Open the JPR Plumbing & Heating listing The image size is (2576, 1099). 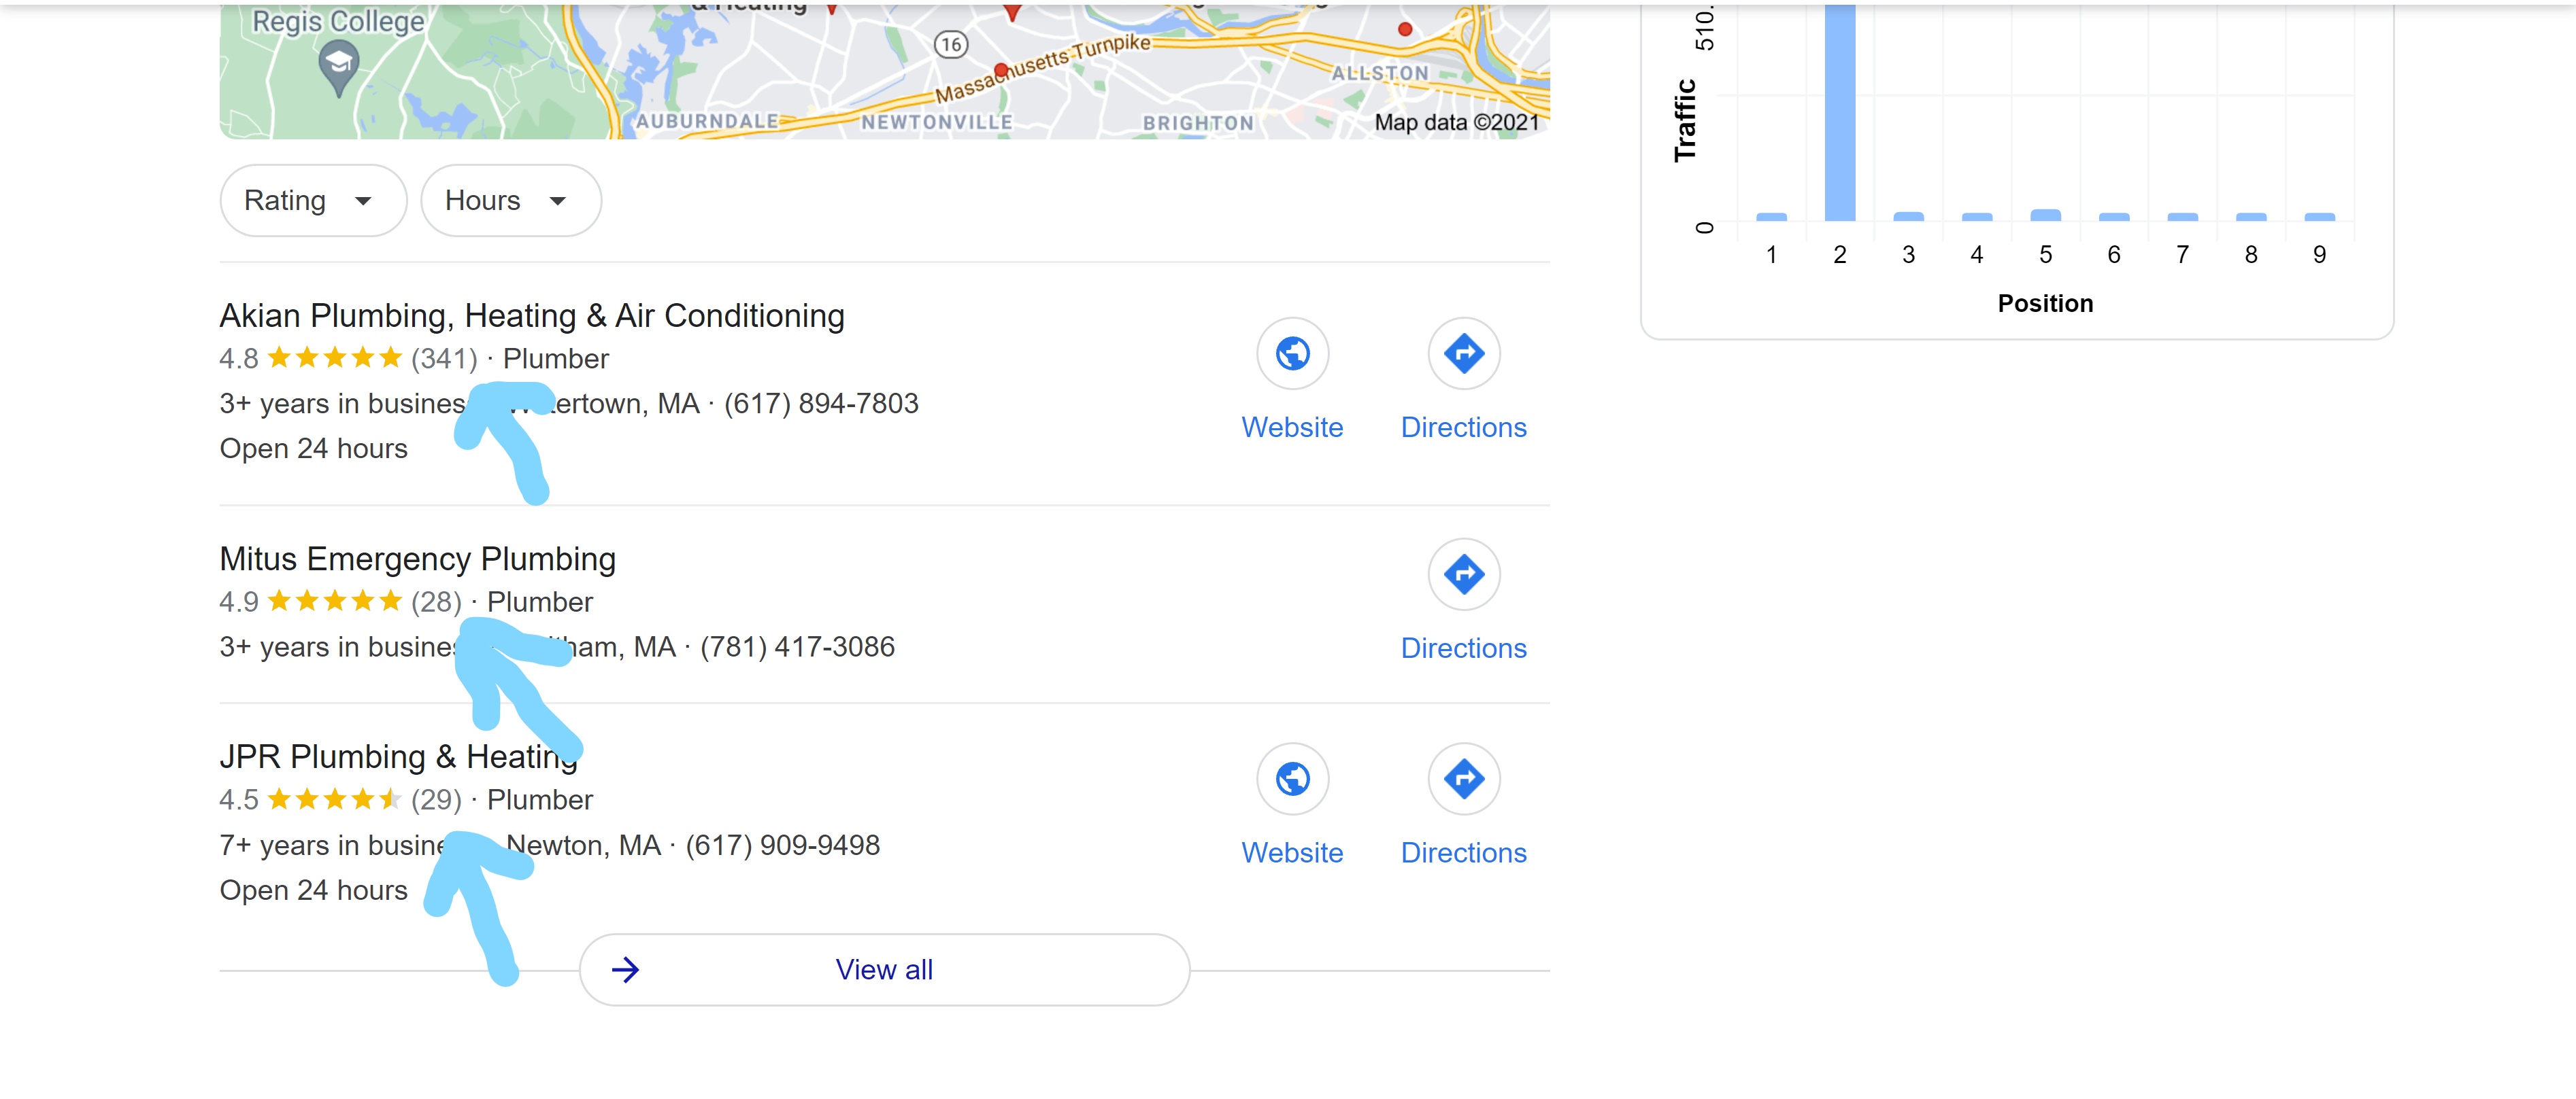(399, 756)
